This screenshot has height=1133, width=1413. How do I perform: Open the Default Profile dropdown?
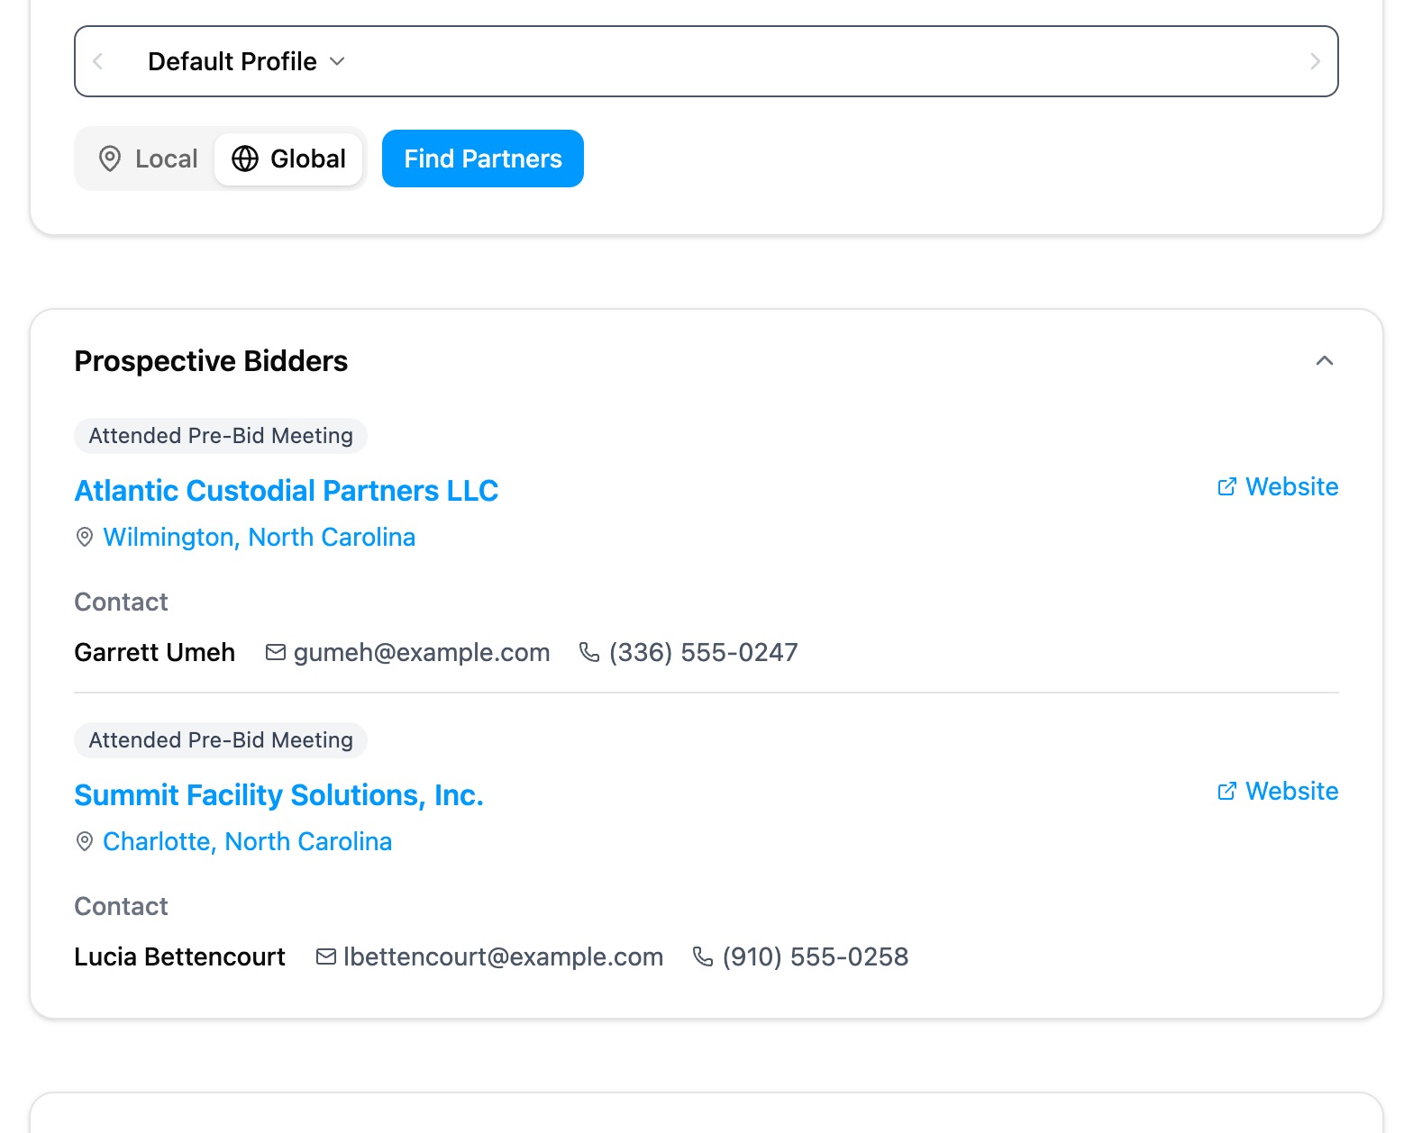click(246, 61)
